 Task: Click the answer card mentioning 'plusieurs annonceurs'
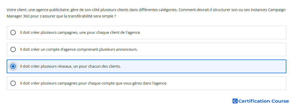[x=146, y=49]
